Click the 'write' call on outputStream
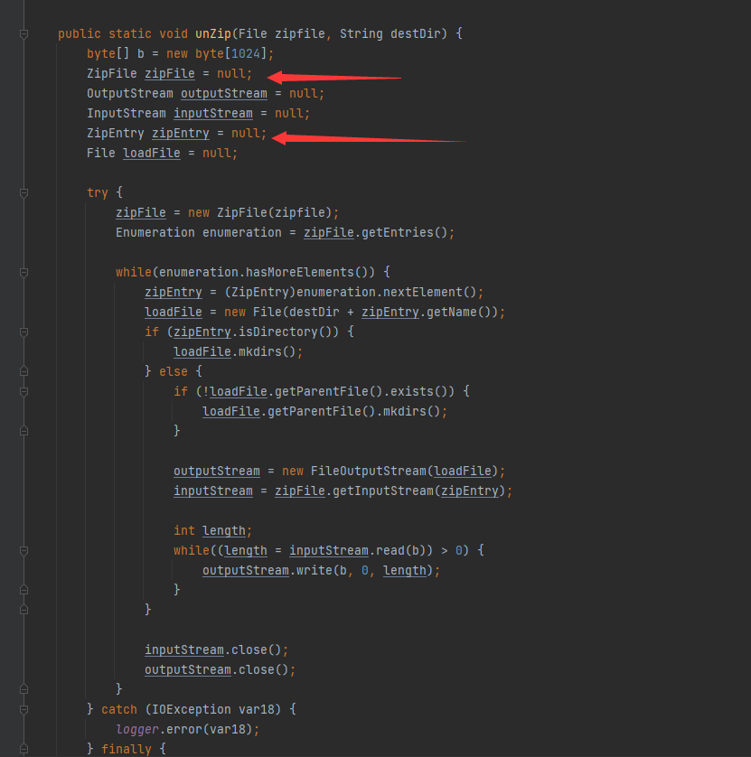 (x=314, y=570)
